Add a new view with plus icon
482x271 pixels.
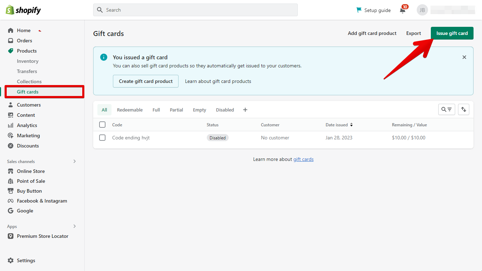click(245, 110)
